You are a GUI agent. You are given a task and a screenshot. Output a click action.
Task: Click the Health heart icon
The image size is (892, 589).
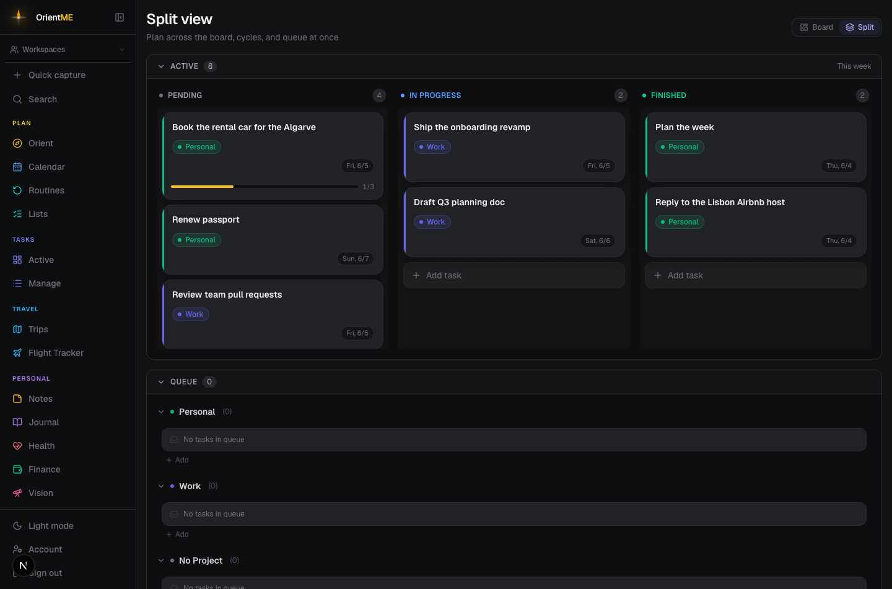[17, 446]
